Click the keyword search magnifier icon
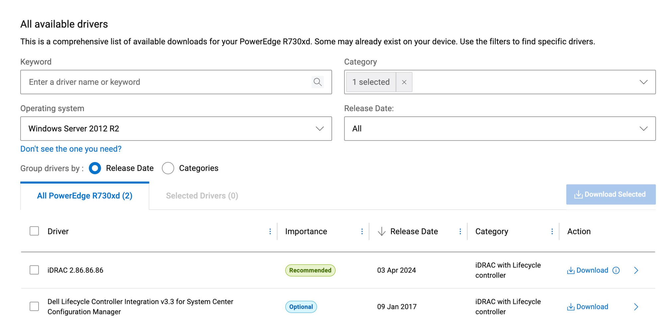Image resolution: width=664 pixels, height=336 pixels. coord(318,82)
